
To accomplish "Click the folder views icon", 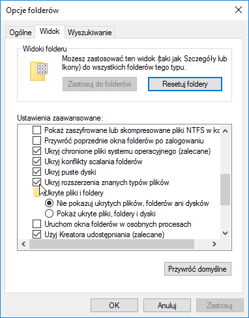I will click(39, 71).
